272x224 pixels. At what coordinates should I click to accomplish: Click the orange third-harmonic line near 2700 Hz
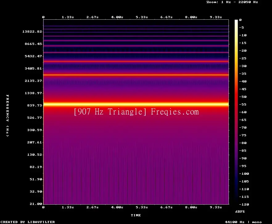136,75
